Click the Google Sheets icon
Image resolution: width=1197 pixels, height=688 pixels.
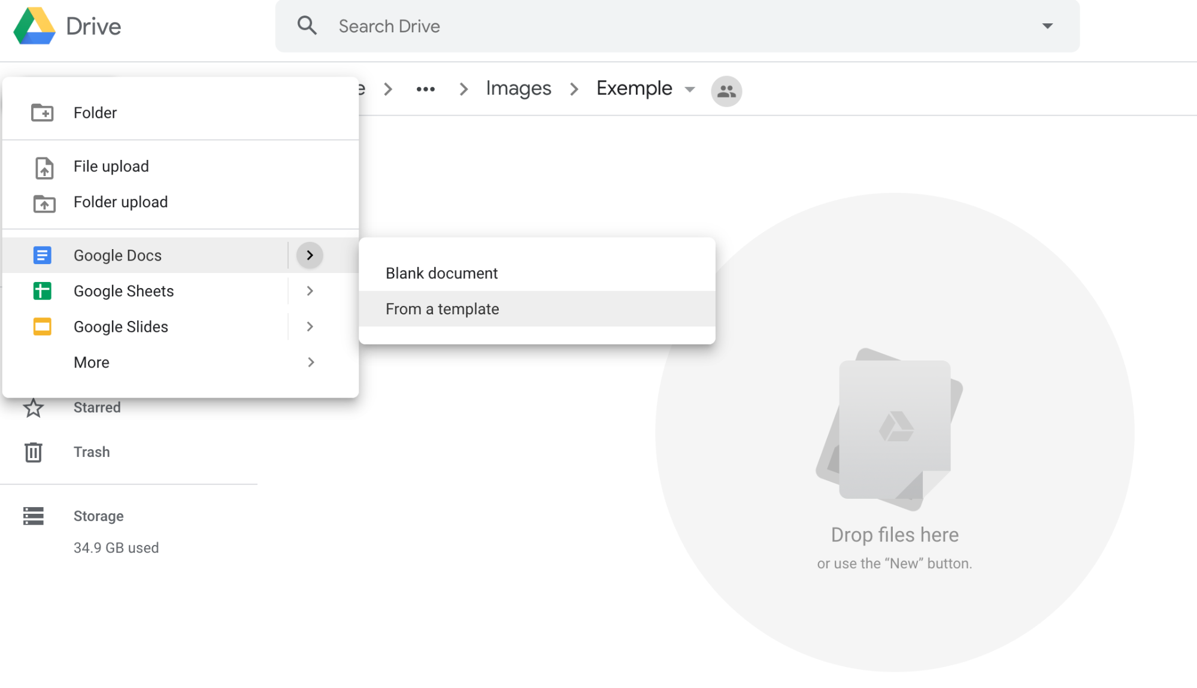pos(42,291)
